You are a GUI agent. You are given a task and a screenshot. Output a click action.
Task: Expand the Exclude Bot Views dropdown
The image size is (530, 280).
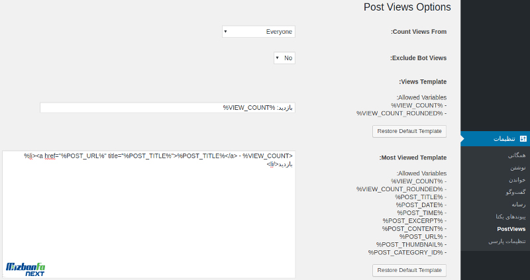pyautogui.click(x=284, y=58)
